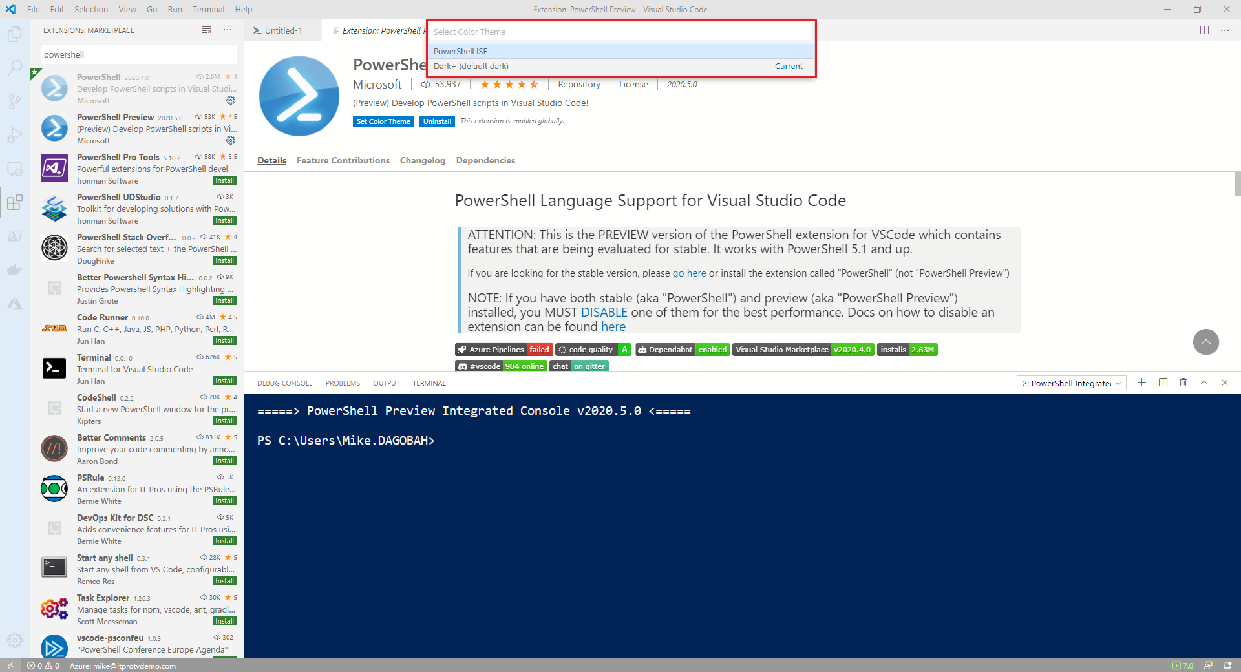The image size is (1241, 672).
Task: Create a new terminal with plus icon
Action: tap(1142, 383)
